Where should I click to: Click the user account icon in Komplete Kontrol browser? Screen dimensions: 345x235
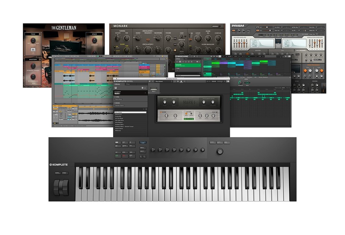pos(145,87)
